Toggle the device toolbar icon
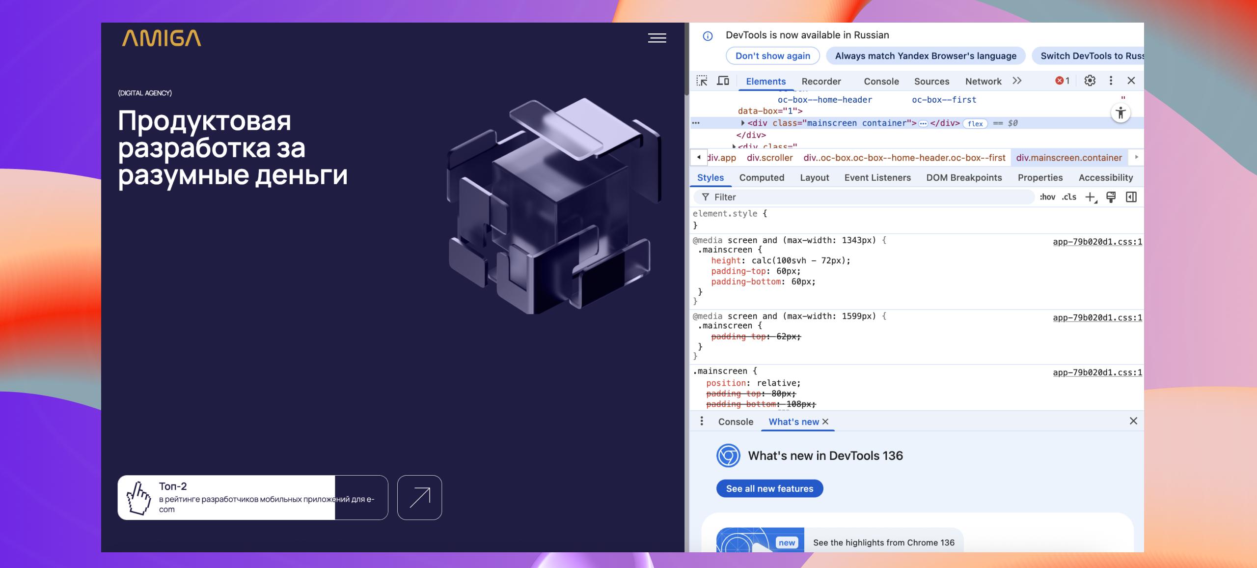Image resolution: width=1257 pixels, height=568 pixels. coord(723,81)
